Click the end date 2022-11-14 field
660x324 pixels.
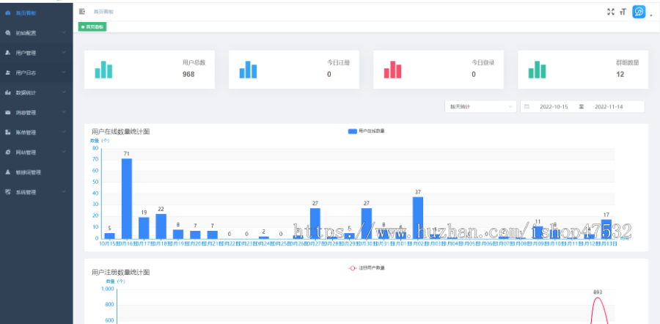pyautogui.click(x=609, y=107)
